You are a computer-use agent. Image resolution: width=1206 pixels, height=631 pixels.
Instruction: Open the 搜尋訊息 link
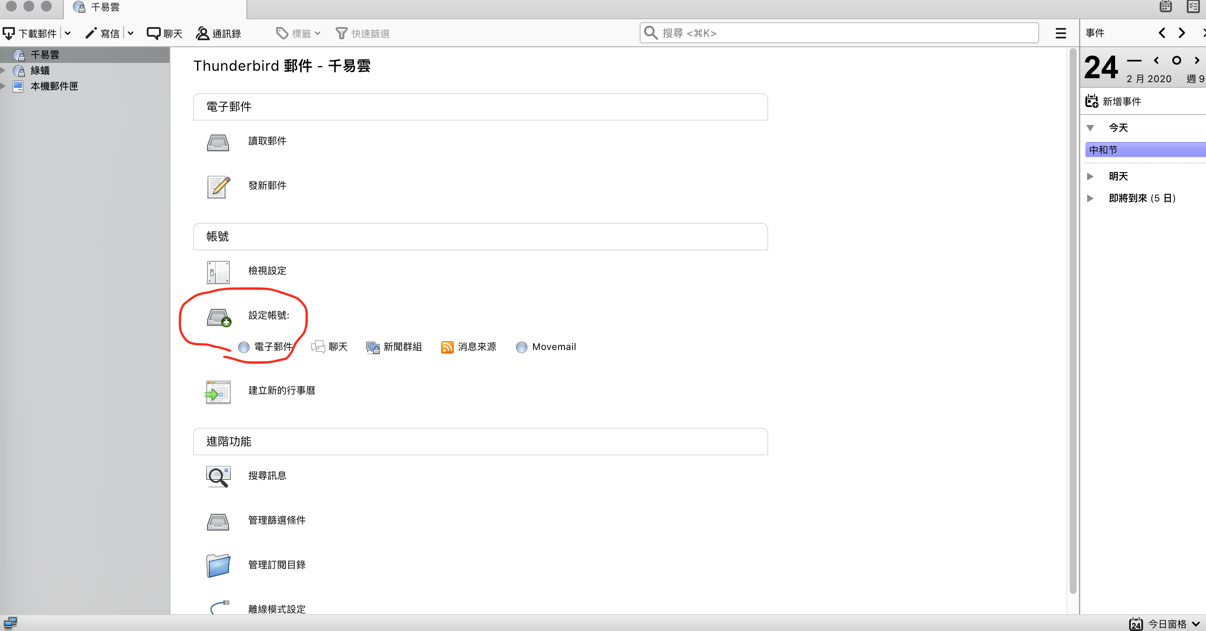(x=267, y=475)
